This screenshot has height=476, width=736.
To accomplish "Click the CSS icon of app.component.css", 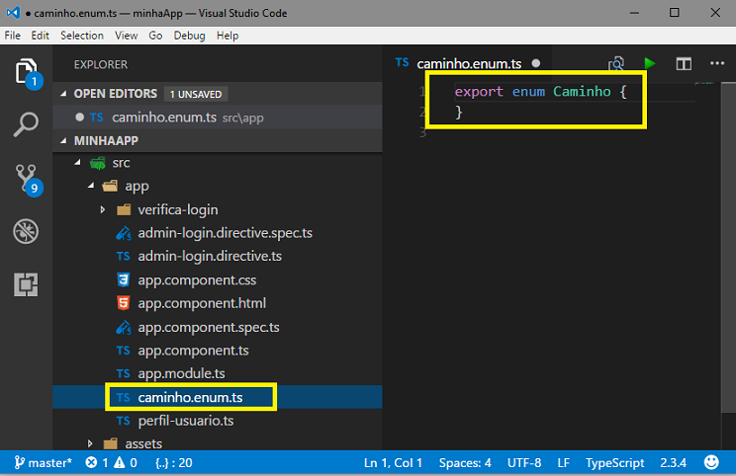I will (123, 279).
